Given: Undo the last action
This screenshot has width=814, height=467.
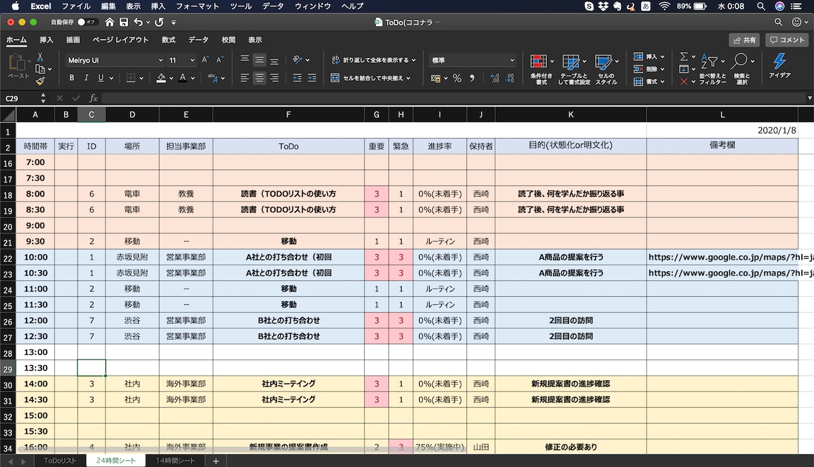Looking at the screenshot, I should 137,22.
